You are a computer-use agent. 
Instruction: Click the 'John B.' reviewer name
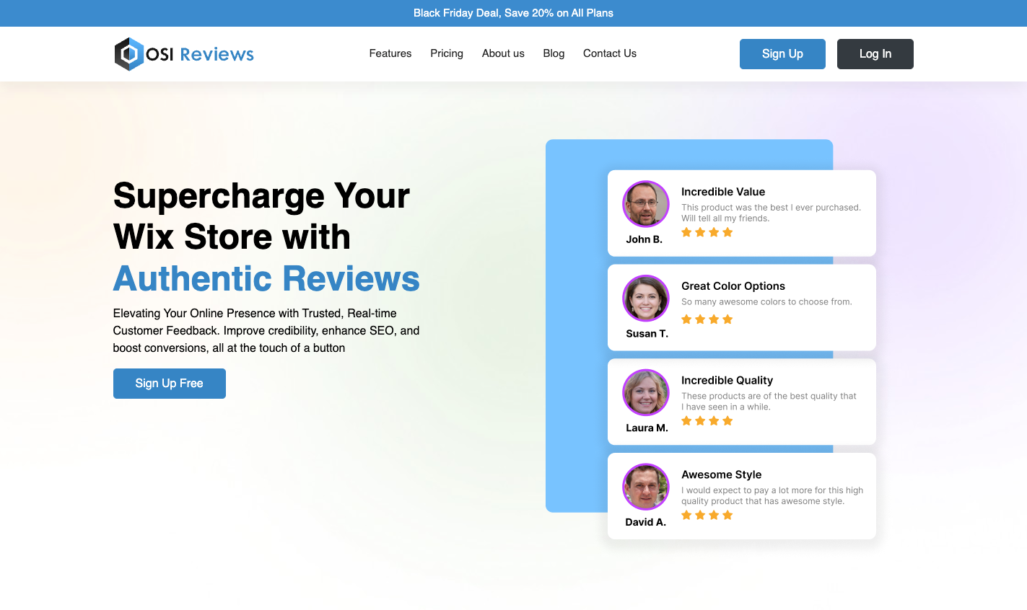(644, 239)
